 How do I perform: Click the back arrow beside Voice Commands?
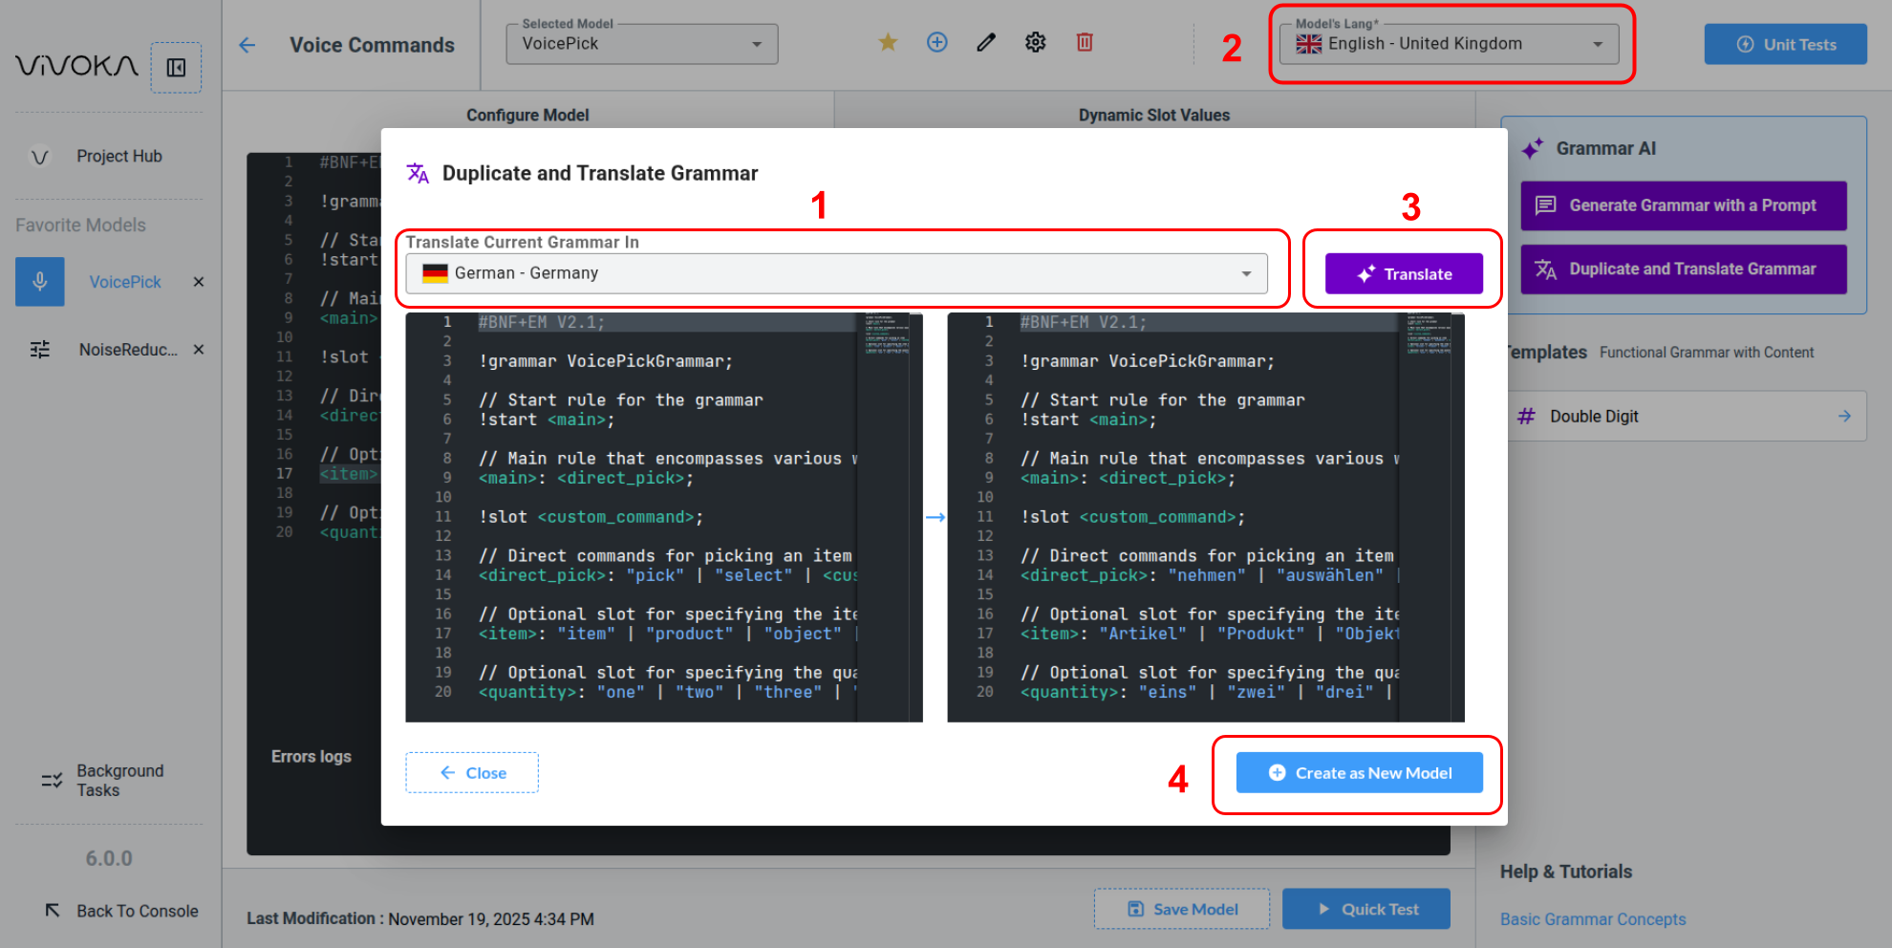point(247,45)
